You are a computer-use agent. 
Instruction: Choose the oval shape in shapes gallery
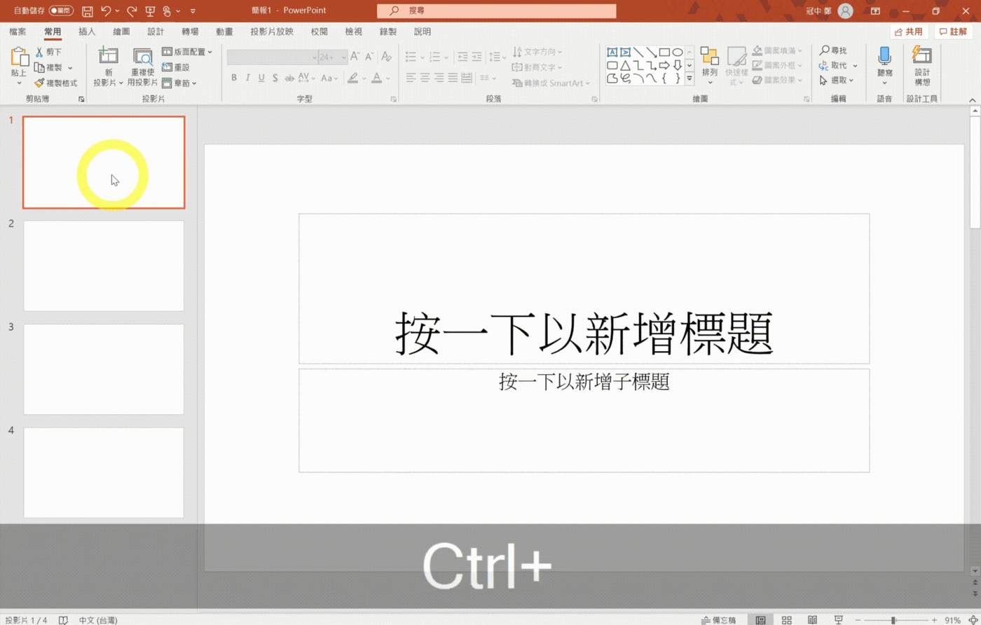pos(678,53)
